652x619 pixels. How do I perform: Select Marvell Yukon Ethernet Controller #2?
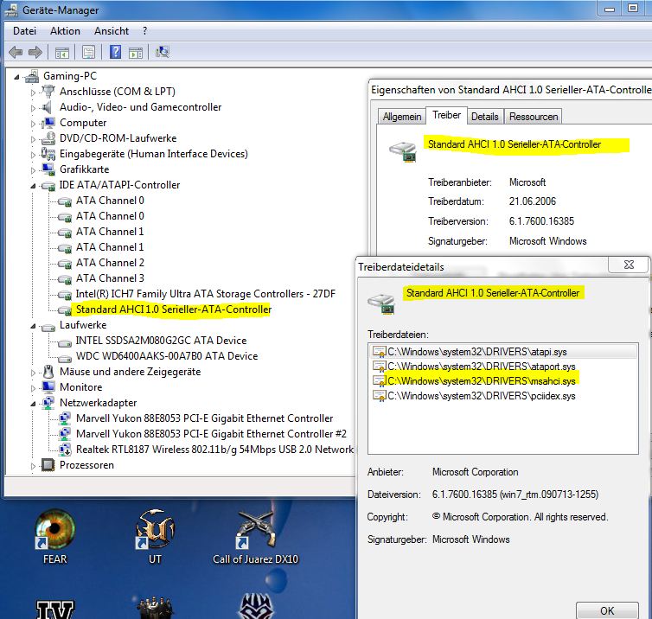click(211, 434)
